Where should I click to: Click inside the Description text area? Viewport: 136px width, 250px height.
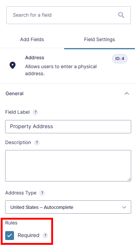pyautogui.click(x=68, y=166)
